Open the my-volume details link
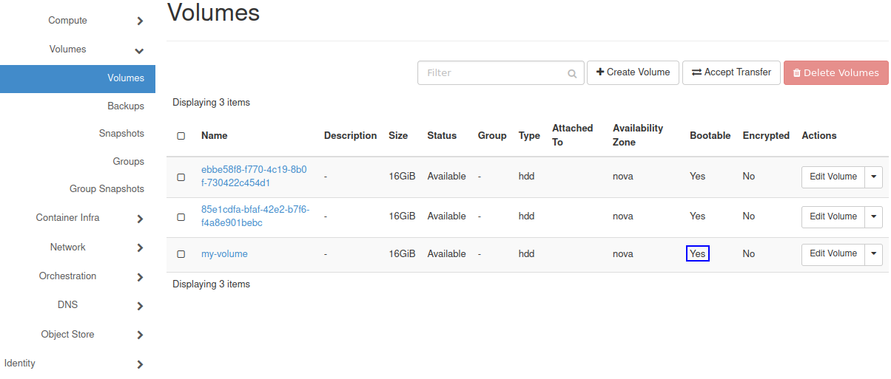The image size is (891, 379). coord(224,254)
